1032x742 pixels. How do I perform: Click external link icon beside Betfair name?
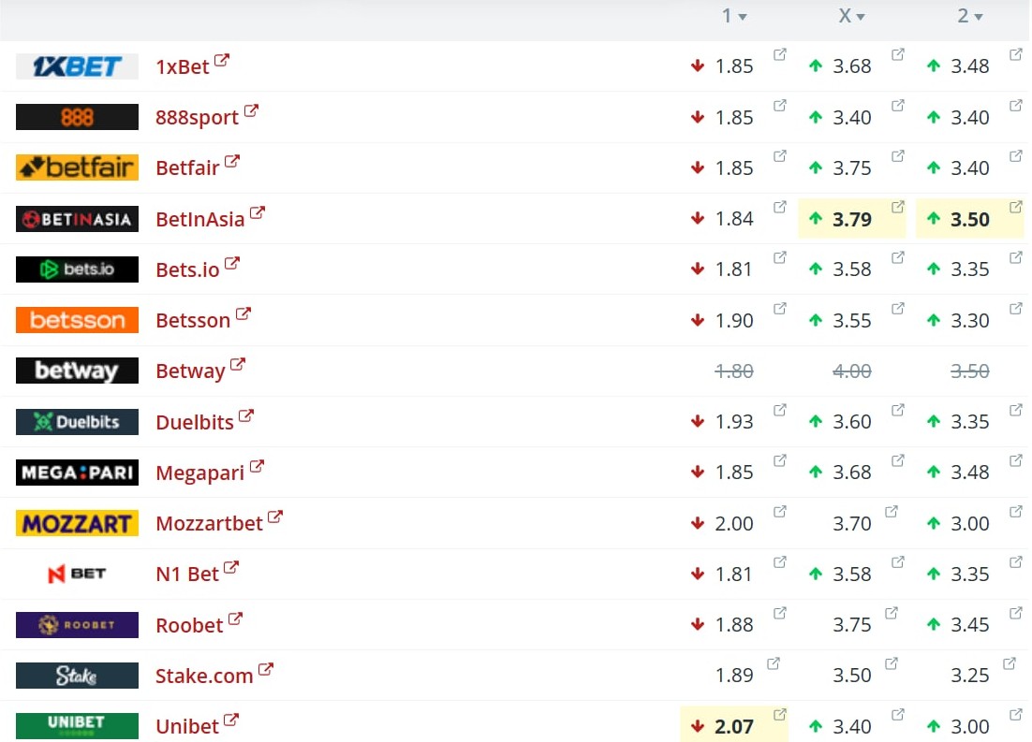232,161
